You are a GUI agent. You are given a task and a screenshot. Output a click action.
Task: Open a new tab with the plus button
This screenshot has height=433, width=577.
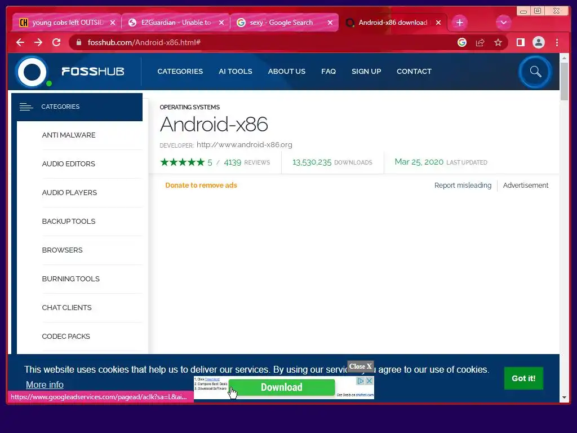[x=459, y=23]
